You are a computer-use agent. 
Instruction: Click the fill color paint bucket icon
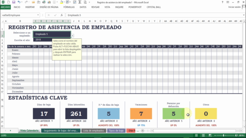coord(61,2)
